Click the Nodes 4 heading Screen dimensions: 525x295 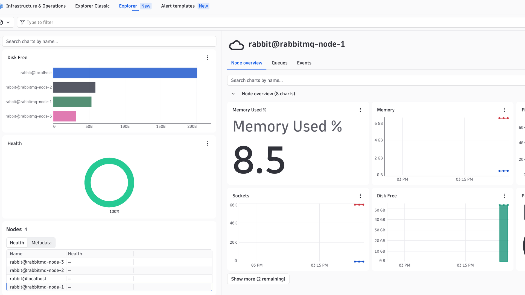[x=17, y=229]
